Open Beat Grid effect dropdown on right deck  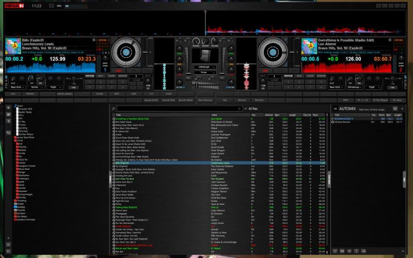tap(337, 87)
